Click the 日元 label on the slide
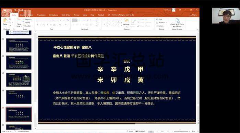This screenshot has height=133, width=240. 127,61
